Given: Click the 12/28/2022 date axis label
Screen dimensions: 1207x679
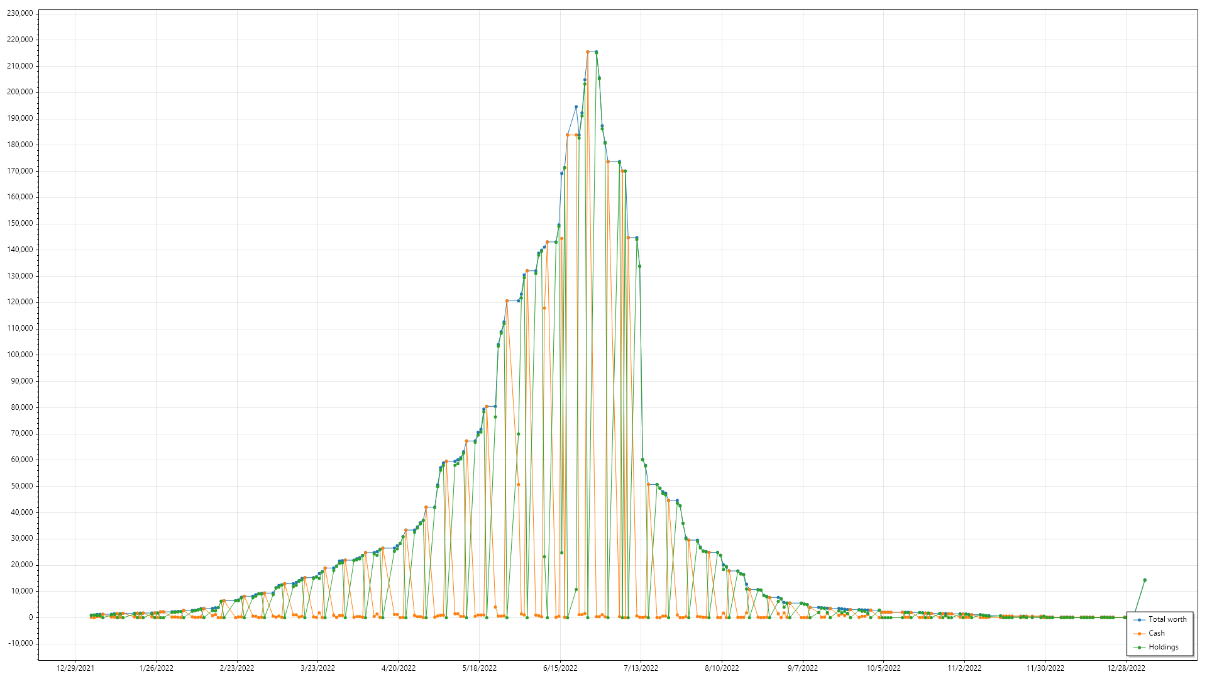Looking at the screenshot, I should click(1126, 668).
